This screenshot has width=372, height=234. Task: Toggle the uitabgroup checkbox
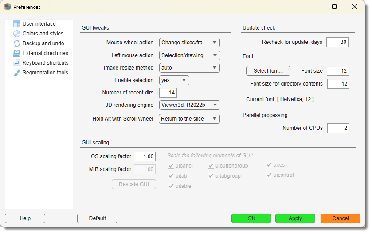[x=211, y=176]
